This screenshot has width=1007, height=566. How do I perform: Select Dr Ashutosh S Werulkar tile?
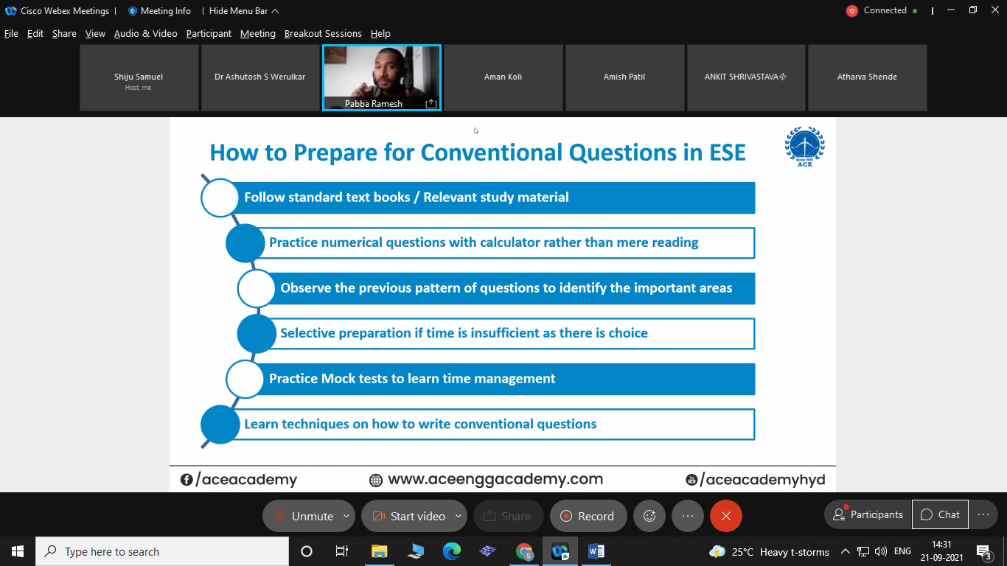point(259,77)
